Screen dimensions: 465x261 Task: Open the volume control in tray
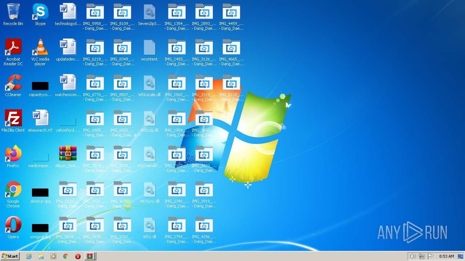413,256
